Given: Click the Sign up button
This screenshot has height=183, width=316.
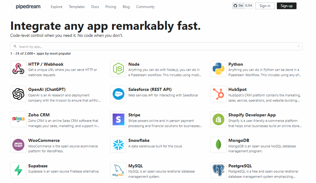Looking at the screenshot, I should (x=287, y=6).
